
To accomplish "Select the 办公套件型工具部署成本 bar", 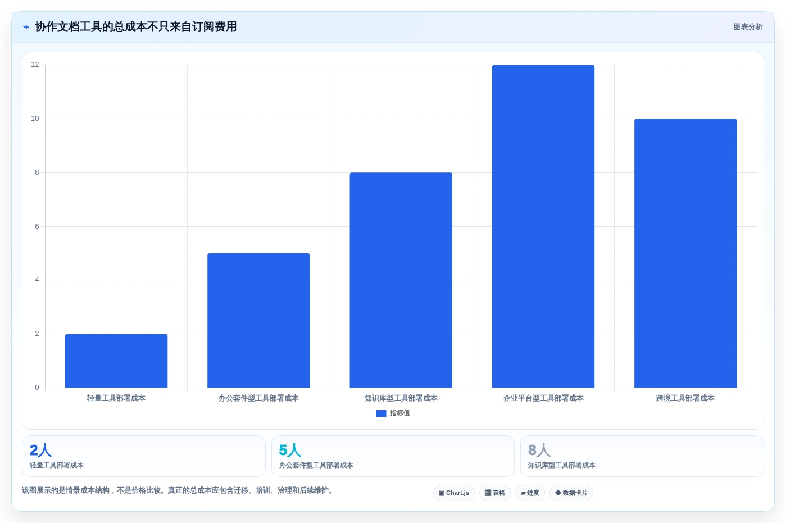I will pos(258,320).
